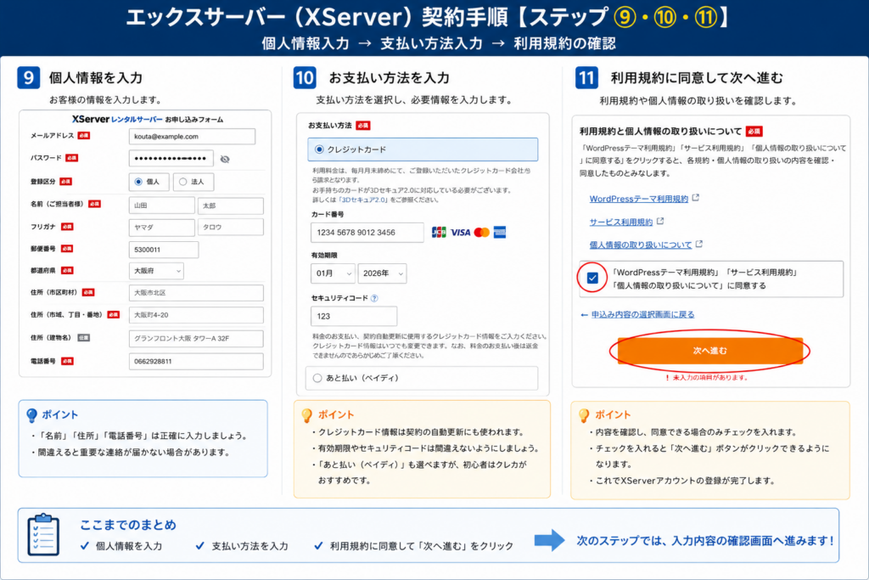The width and height of the screenshot is (869, 580).
Task: Click external link icon beside WordPressテーマ利用規約
Action: [x=696, y=197]
